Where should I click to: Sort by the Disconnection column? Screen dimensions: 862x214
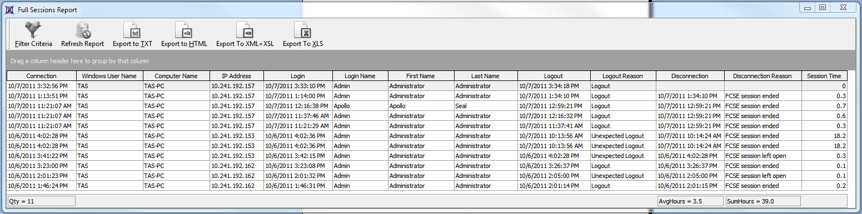click(690, 76)
